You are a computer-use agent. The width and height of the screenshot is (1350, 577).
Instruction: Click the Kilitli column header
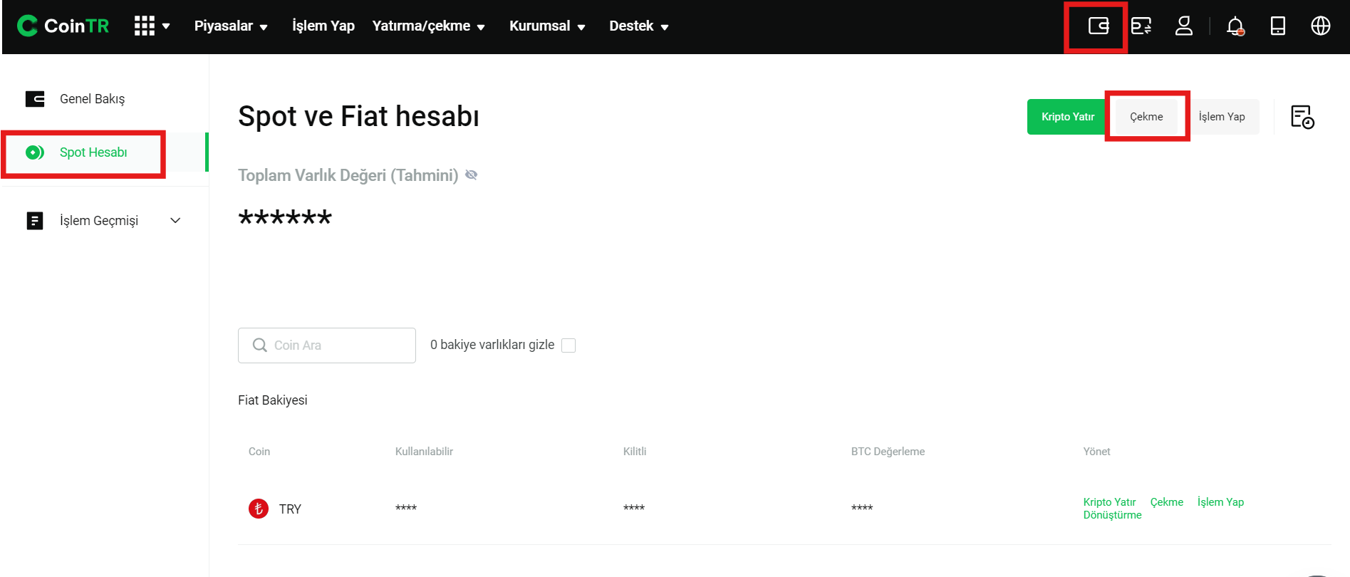(635, 452)
